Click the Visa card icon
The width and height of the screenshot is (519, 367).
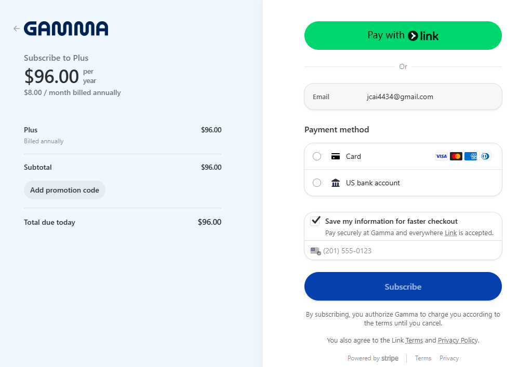(x=441, y=156)
